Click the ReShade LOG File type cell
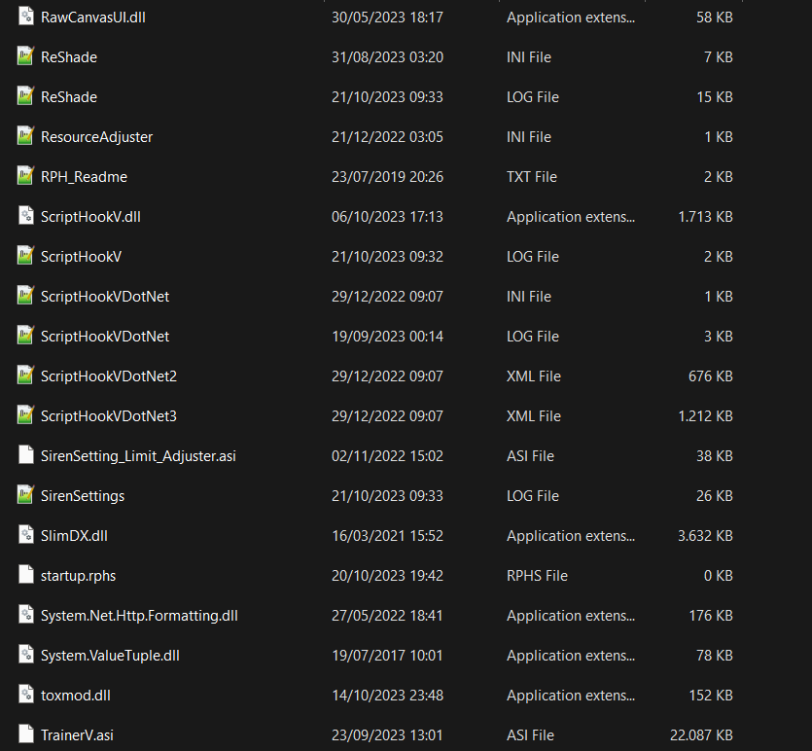The height and width of the screenshot is (751, 812). click(533, 97)
